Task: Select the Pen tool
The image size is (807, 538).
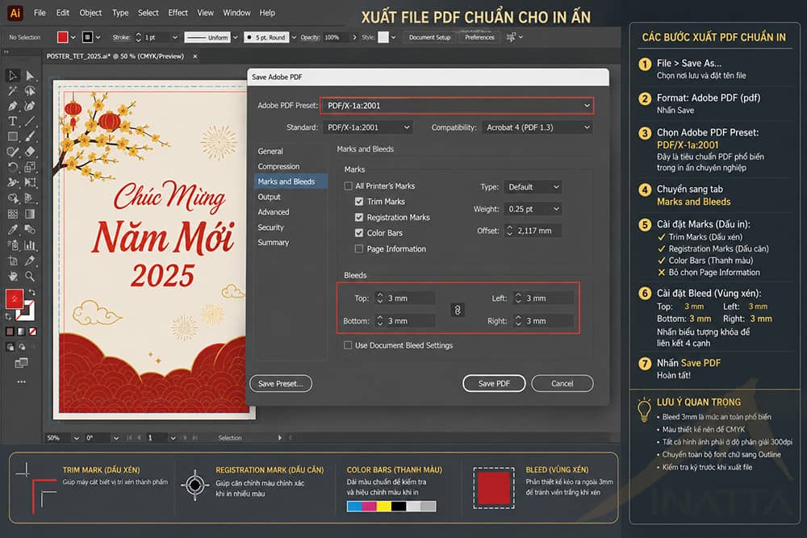Action: 12,106
